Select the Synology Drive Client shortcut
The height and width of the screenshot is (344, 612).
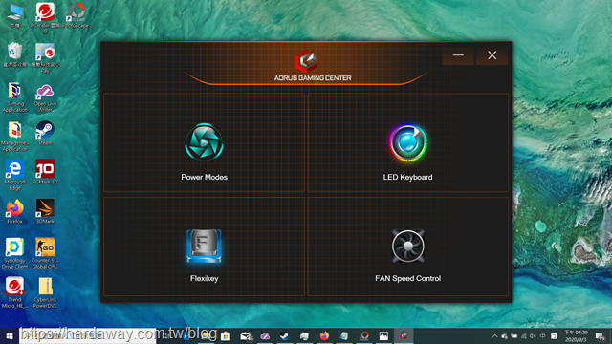15,253
